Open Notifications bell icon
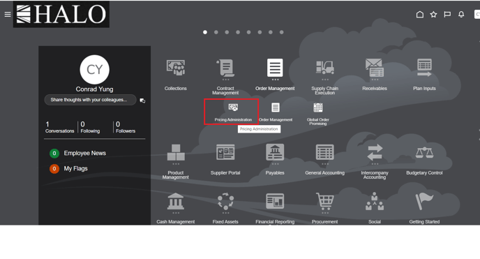This screenshot has width=480, height=259. pos(461,15)
